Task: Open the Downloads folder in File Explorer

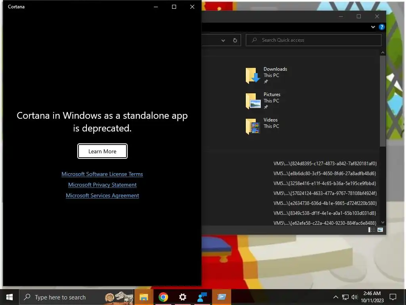Action: click(266, 75)
